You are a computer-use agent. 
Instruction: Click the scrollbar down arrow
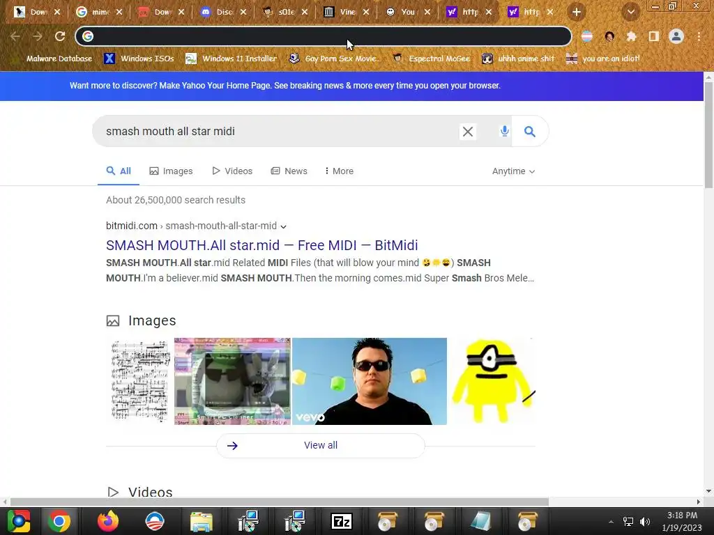click(708, 491)
